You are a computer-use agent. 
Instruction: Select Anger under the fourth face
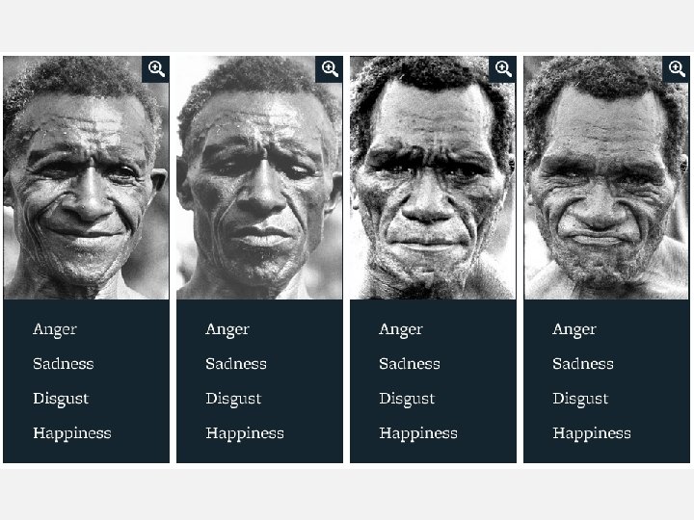(x=574, y=329)
